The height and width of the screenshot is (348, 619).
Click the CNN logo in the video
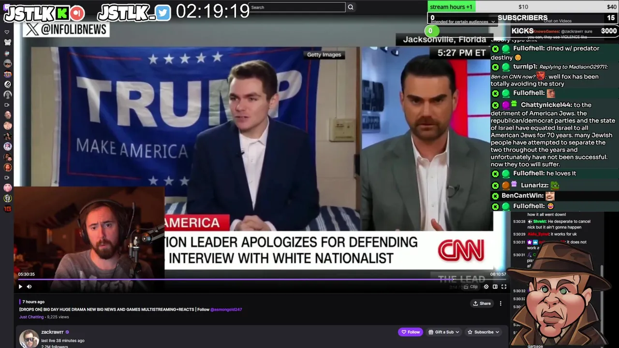pyautogui.click(x=461, y=250)
